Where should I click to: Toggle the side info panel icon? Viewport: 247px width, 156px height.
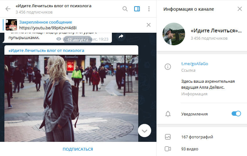pyautogui.click(x=137, y=9)
